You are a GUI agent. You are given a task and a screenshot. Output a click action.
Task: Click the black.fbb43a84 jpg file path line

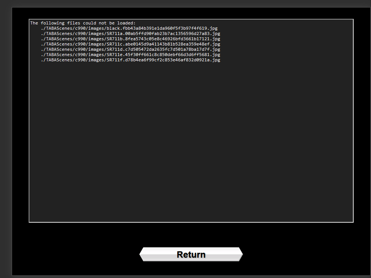click(129, 28)
